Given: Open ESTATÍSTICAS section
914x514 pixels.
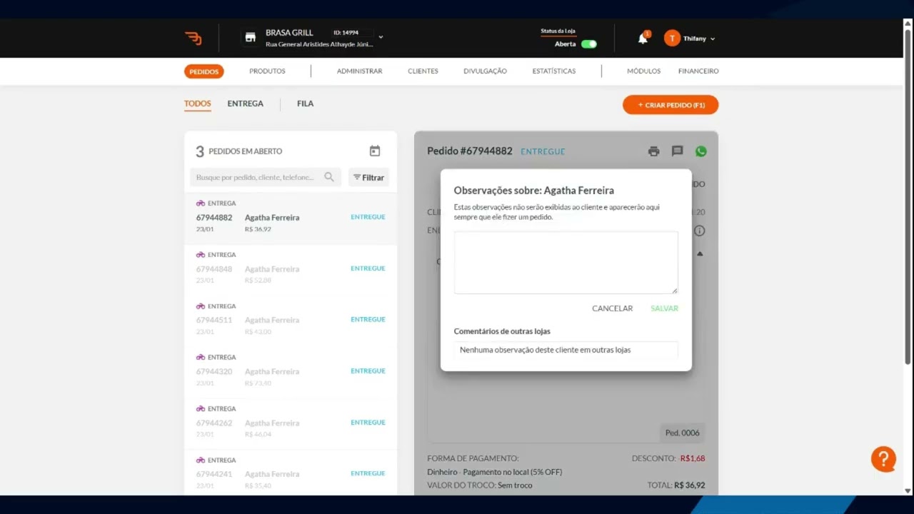Looking at the screenshot, I should tap(554, 71).
